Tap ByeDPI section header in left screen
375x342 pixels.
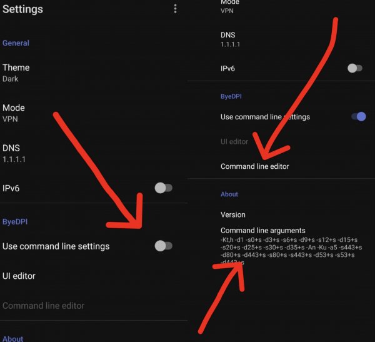tap(15, 221)
